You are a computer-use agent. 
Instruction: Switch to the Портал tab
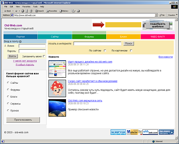(x=20, y=36)
